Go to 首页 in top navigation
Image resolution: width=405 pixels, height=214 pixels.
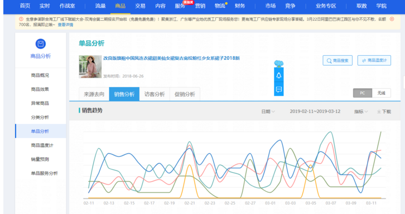(25, 6)
